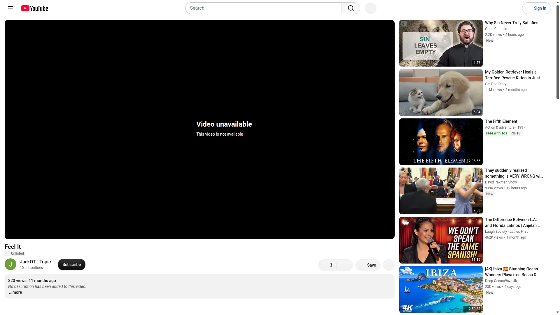Click '2.2K views • 5 hours ago' text

click(504, 35)
